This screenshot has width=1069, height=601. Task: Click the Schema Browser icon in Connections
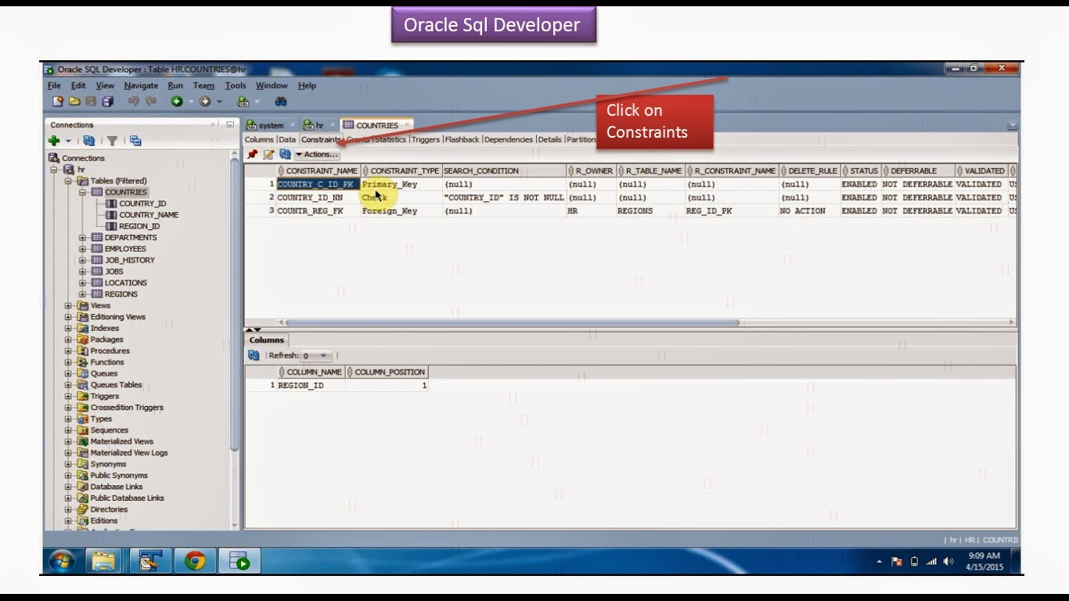[x=135, y=141]
